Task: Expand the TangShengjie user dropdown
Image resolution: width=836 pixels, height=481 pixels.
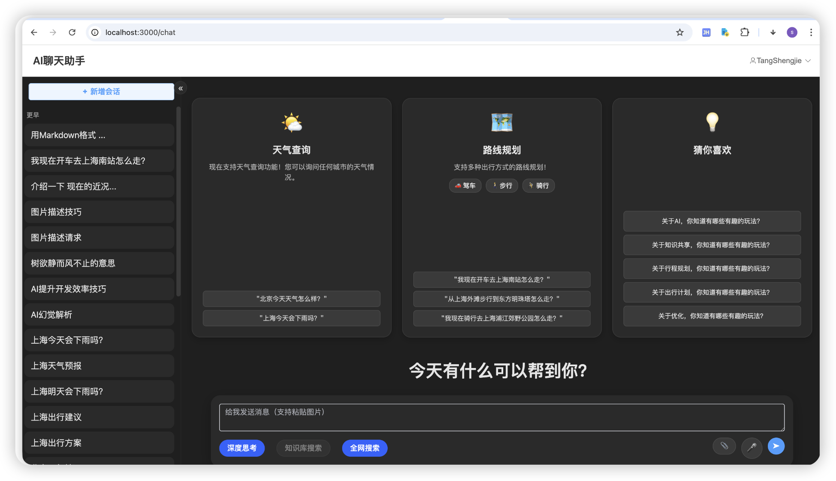Action: pos(780,61)
